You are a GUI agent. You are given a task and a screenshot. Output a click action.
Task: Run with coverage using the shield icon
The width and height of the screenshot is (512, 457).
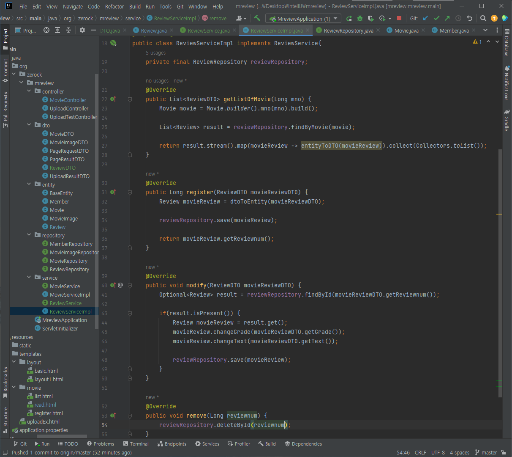point(371,18)
